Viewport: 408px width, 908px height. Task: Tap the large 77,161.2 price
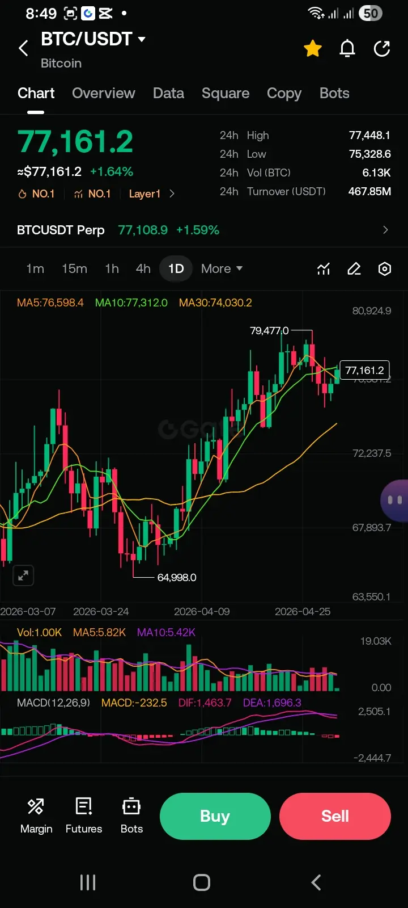[x=75, y=142]
